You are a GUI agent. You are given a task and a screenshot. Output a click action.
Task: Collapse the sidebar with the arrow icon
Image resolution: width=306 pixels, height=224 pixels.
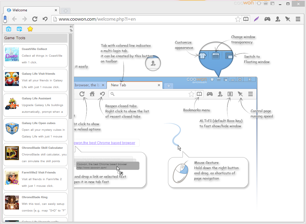(x=71, y=27)
